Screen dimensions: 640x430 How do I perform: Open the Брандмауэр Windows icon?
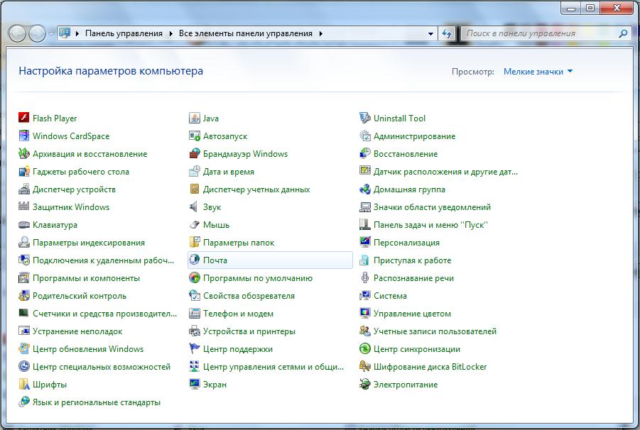coord(195,154)
